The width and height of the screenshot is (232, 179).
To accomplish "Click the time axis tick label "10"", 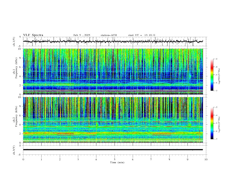I will (206, 159).
